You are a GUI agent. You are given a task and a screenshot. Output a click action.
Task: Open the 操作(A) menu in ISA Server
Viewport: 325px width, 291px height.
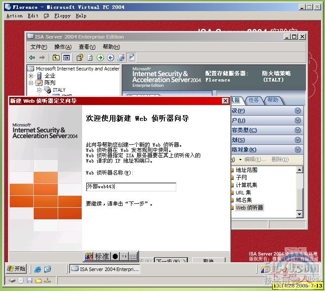[63, 47]
